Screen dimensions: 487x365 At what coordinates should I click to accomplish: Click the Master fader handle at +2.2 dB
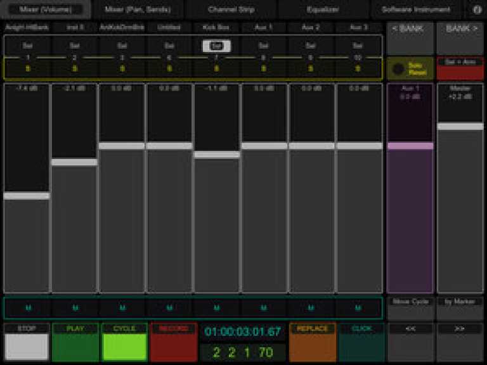(x=460, y=126)
